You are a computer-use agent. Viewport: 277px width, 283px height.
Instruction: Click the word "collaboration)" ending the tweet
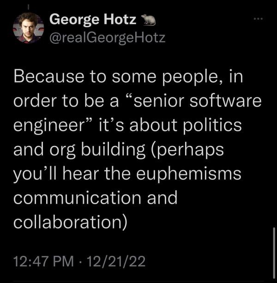(x=70, y=223)
